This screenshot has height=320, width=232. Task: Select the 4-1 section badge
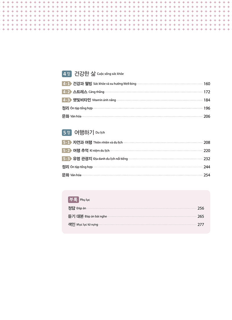coord(67,84)
